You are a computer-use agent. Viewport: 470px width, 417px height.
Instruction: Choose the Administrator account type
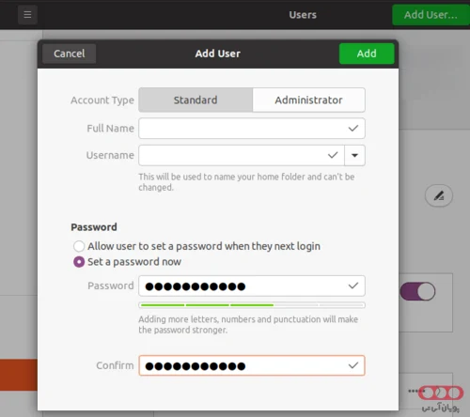308,100
